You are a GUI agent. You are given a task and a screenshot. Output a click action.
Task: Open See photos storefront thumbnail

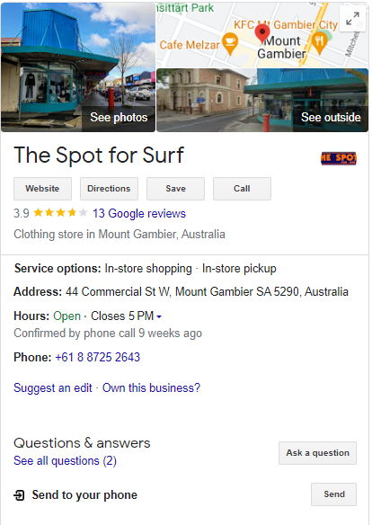point(78,67)
